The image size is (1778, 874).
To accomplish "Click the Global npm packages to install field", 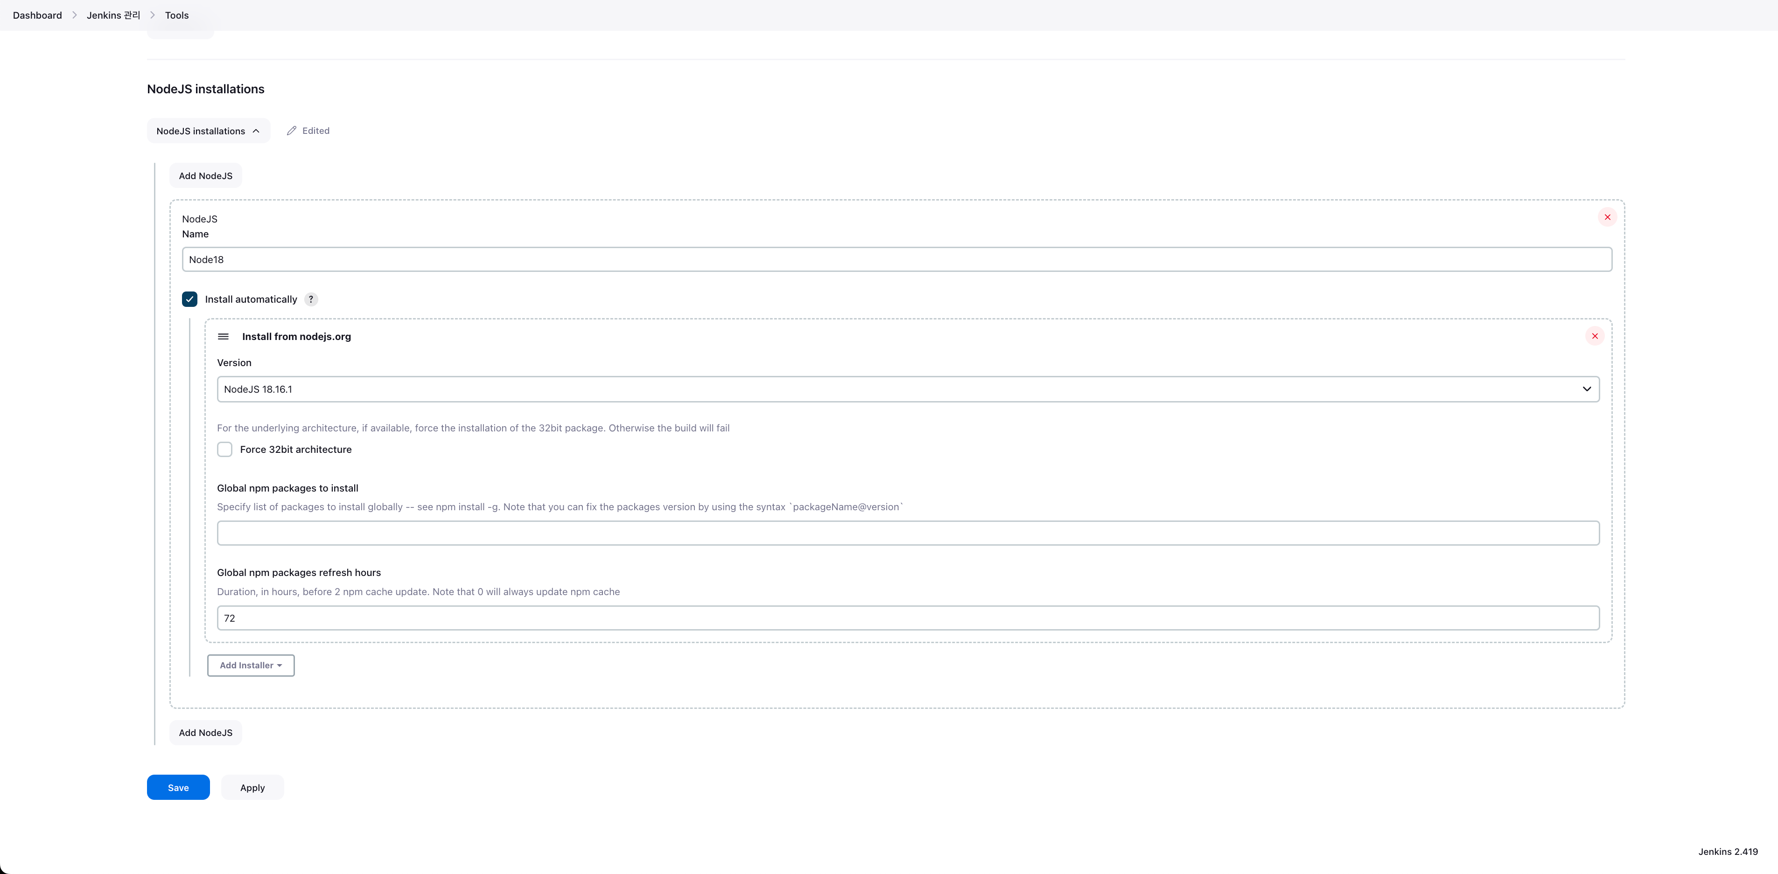I will [x=908, y=533].
